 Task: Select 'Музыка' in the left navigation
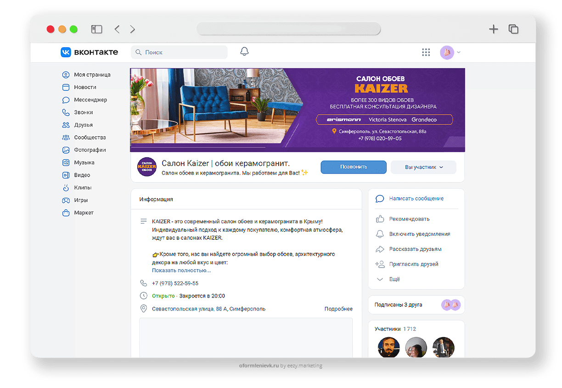84,162
